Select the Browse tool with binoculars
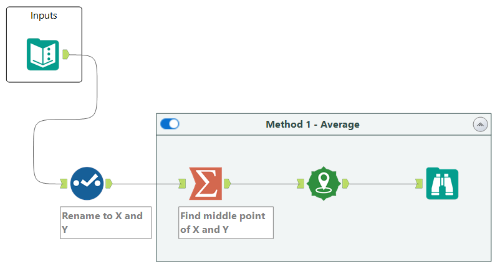 [442, 183]
